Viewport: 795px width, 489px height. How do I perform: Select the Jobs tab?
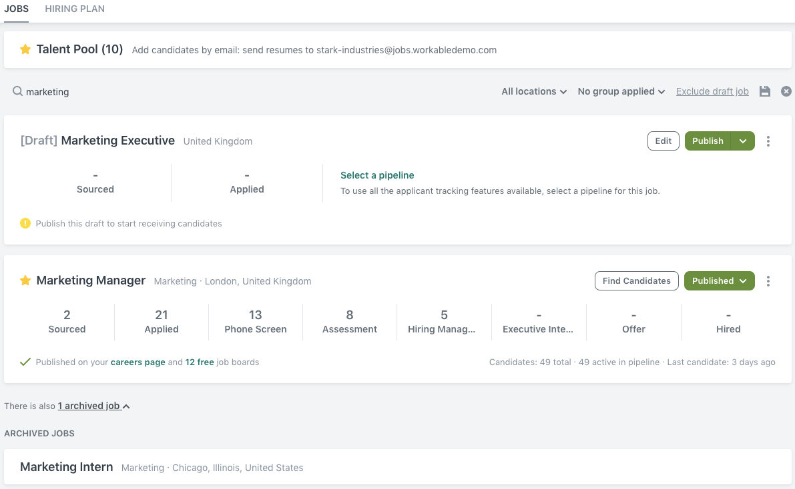16,9
